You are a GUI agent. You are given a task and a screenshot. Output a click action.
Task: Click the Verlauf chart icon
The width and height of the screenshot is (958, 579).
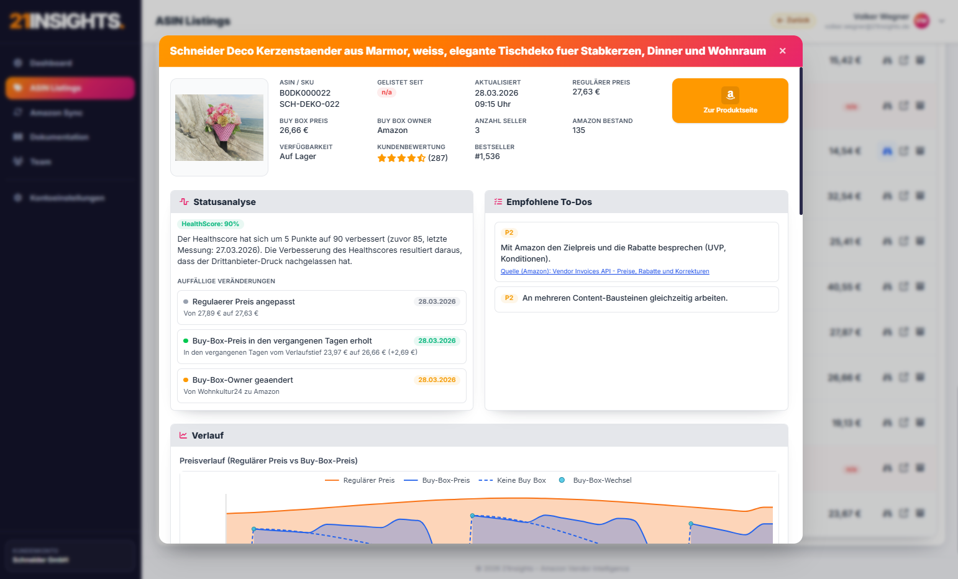pos(183,435)
